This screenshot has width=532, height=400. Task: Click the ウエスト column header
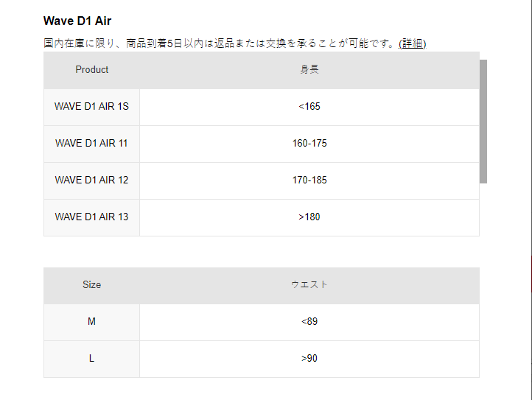309,285
